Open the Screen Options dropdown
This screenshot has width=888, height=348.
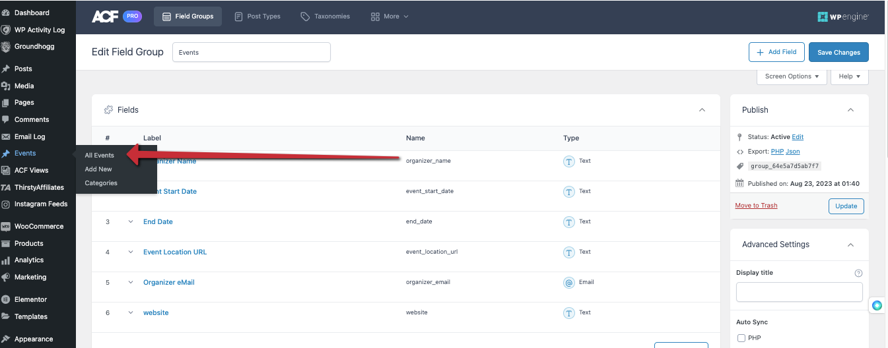(x=792, y=76)
